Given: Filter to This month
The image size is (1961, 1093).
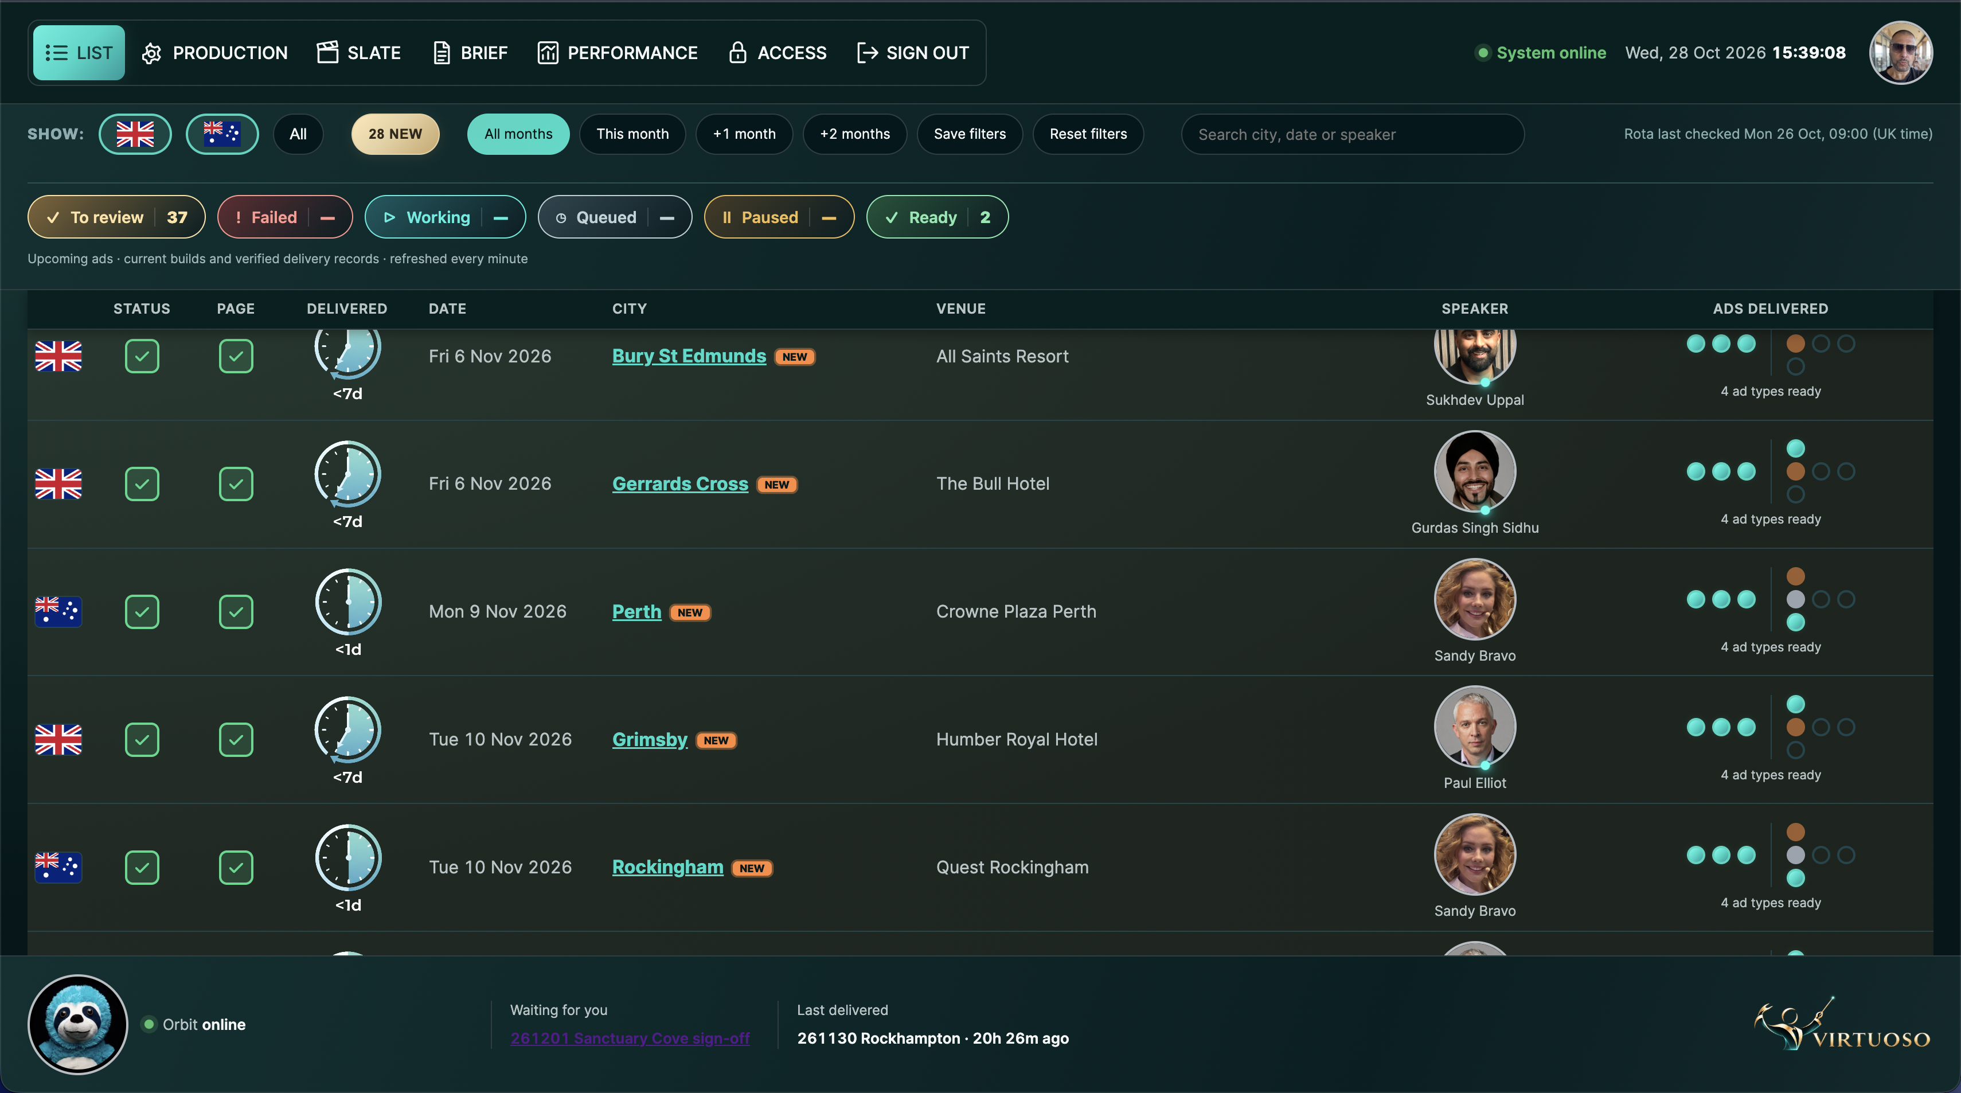Looking at the screenshot, I should [632, 134].
